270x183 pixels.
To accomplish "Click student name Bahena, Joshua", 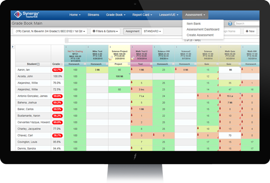I will tap(27, 103).
